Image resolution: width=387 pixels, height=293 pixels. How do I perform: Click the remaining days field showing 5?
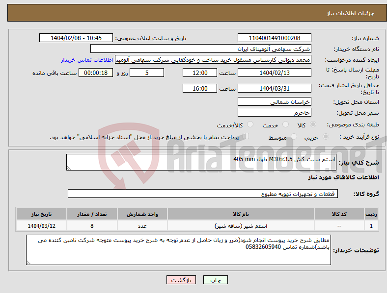click(147, 73)
